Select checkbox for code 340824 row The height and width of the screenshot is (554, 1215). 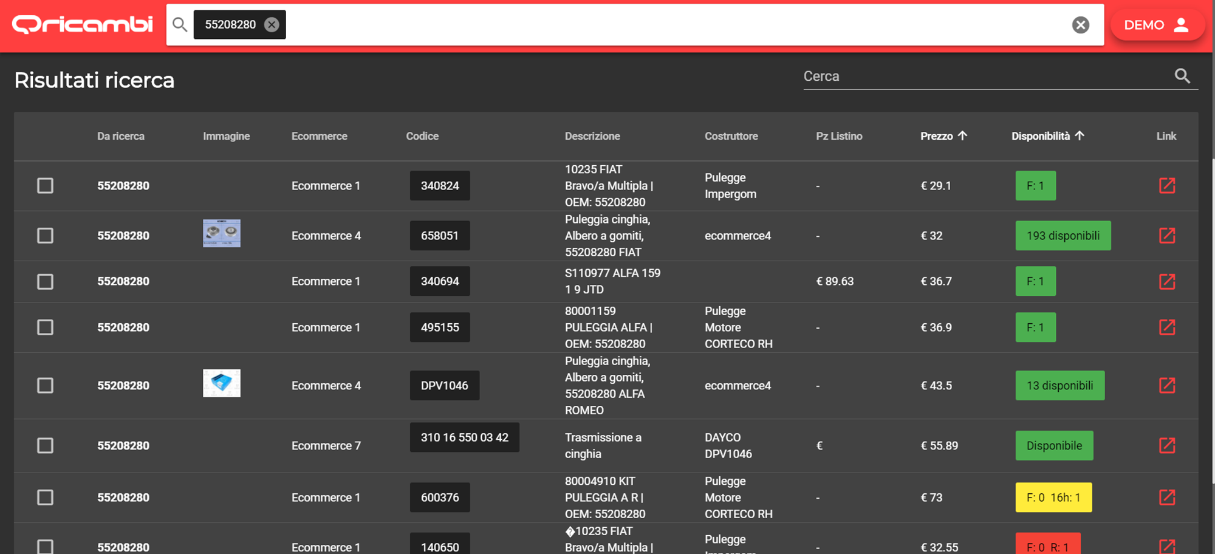tap(45, 185)
